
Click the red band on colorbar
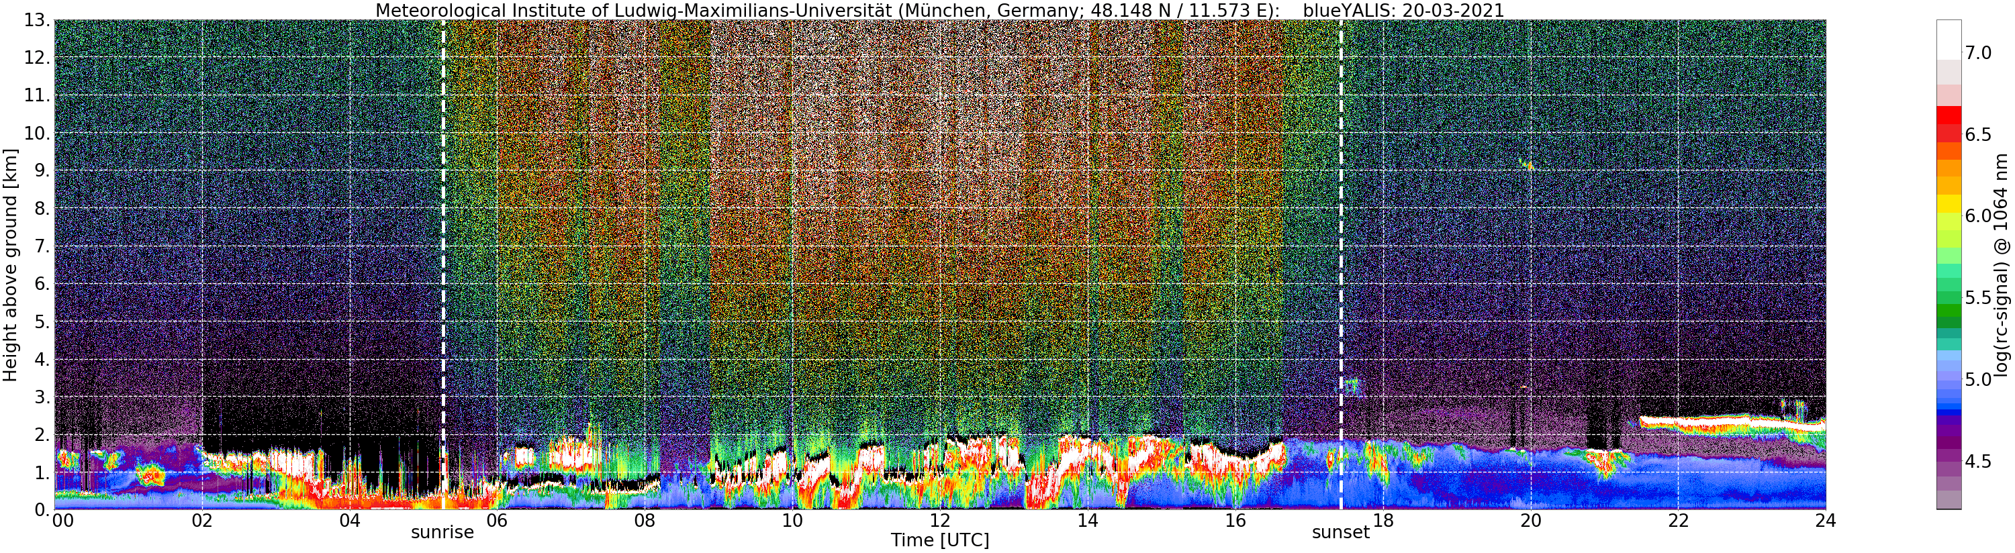click(x=1949, y=123)
